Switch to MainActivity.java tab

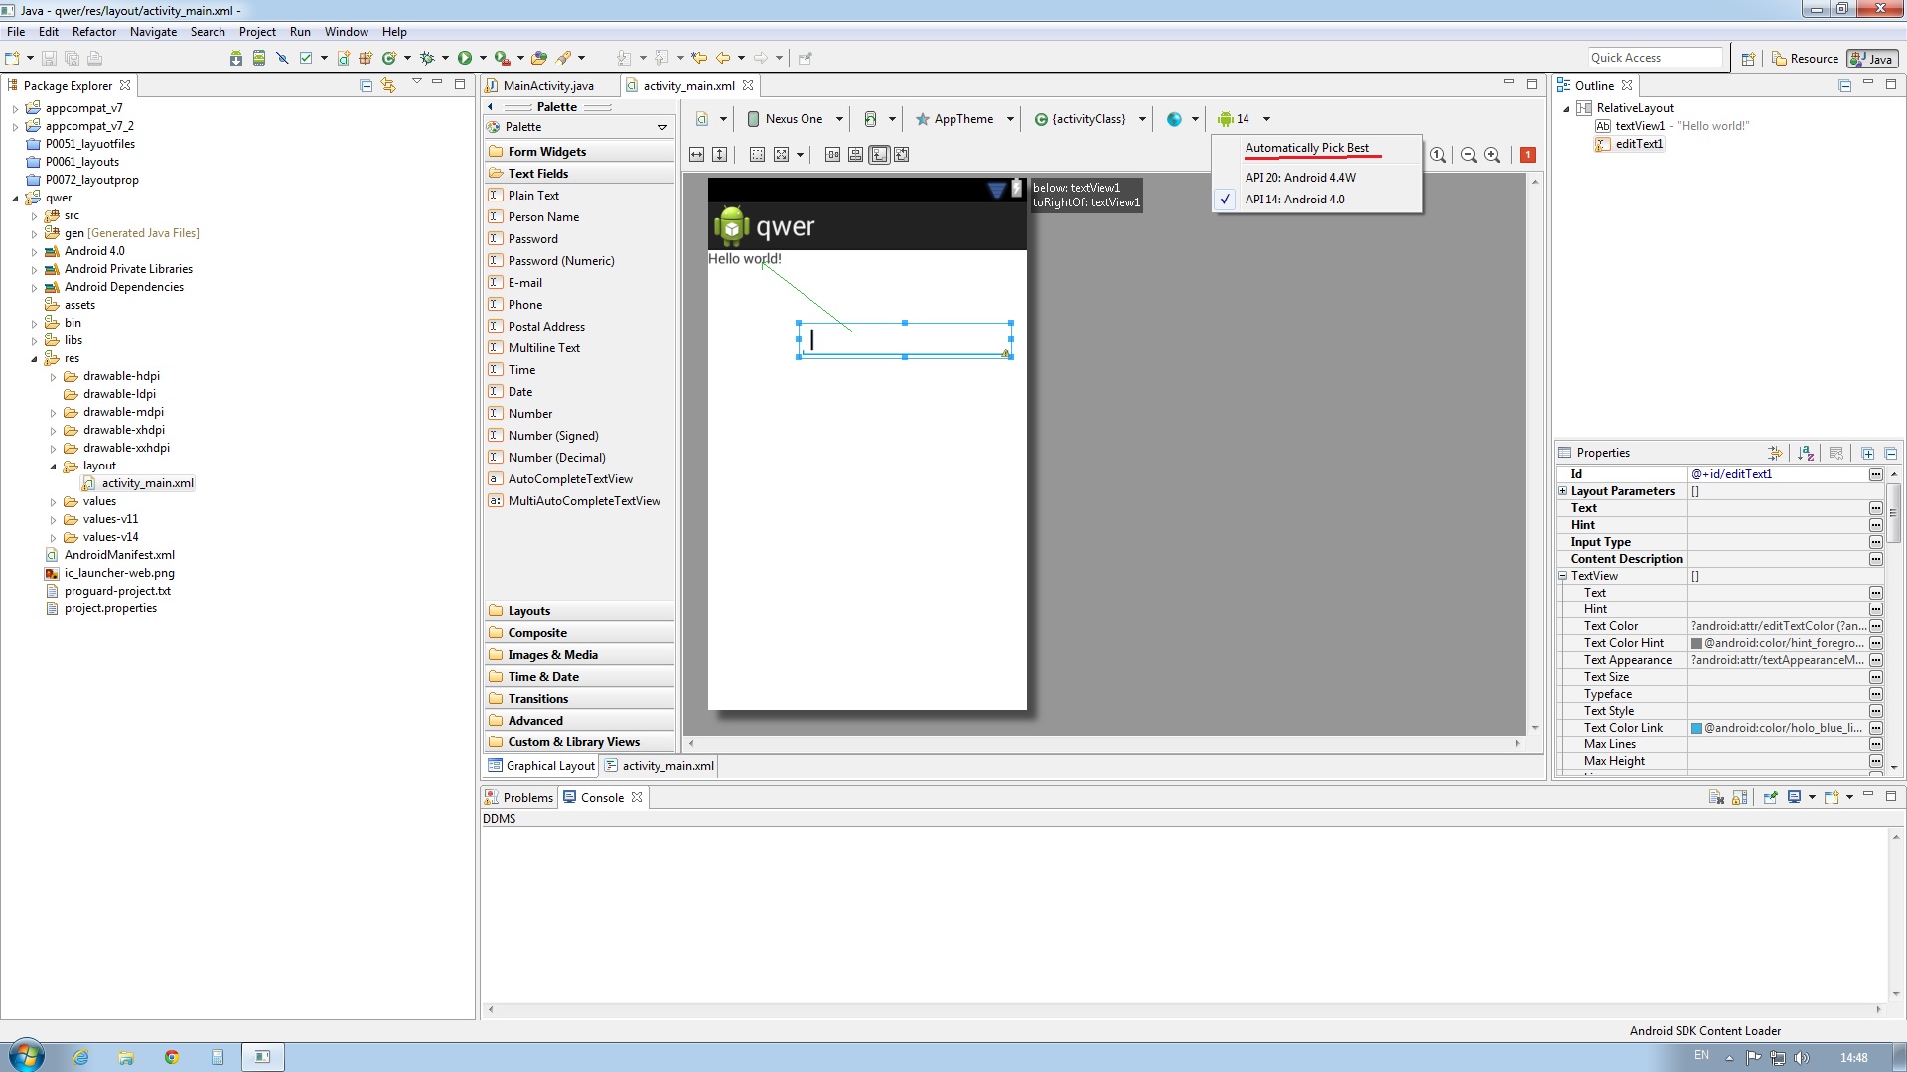(x=548, y=86)
